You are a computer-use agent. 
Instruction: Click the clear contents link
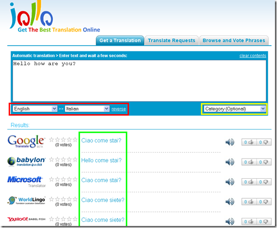(x=253, y=56)
